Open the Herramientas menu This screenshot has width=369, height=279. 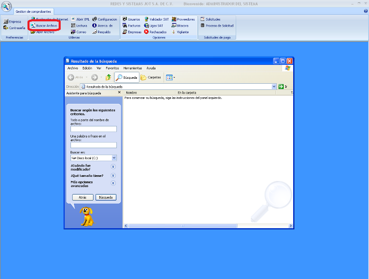click(x=132, y=68)
